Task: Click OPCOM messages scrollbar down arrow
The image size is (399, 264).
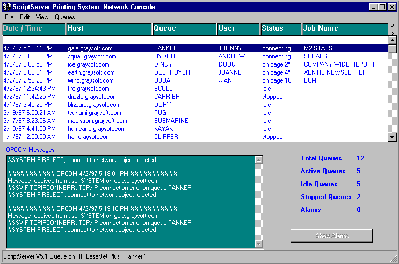Action: click(258, 244)
